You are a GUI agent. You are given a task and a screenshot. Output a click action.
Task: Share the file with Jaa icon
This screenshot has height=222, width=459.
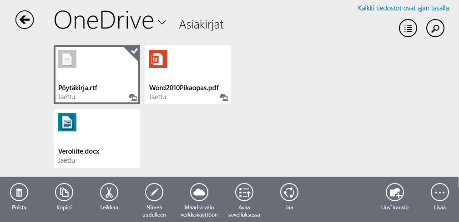click(x=289, y=193)
